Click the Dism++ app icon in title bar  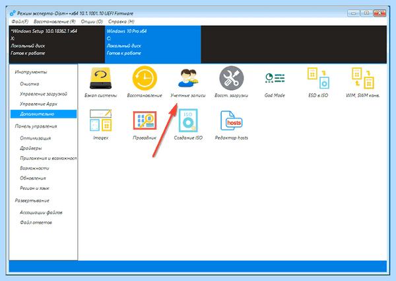click(13, 13)
